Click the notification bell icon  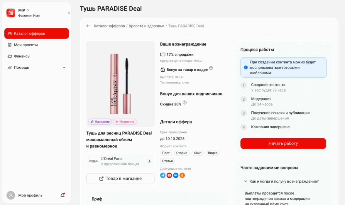point(63,195)
